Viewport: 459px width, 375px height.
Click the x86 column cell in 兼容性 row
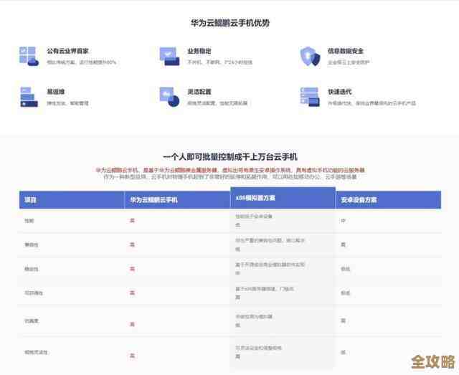(283, 245)
